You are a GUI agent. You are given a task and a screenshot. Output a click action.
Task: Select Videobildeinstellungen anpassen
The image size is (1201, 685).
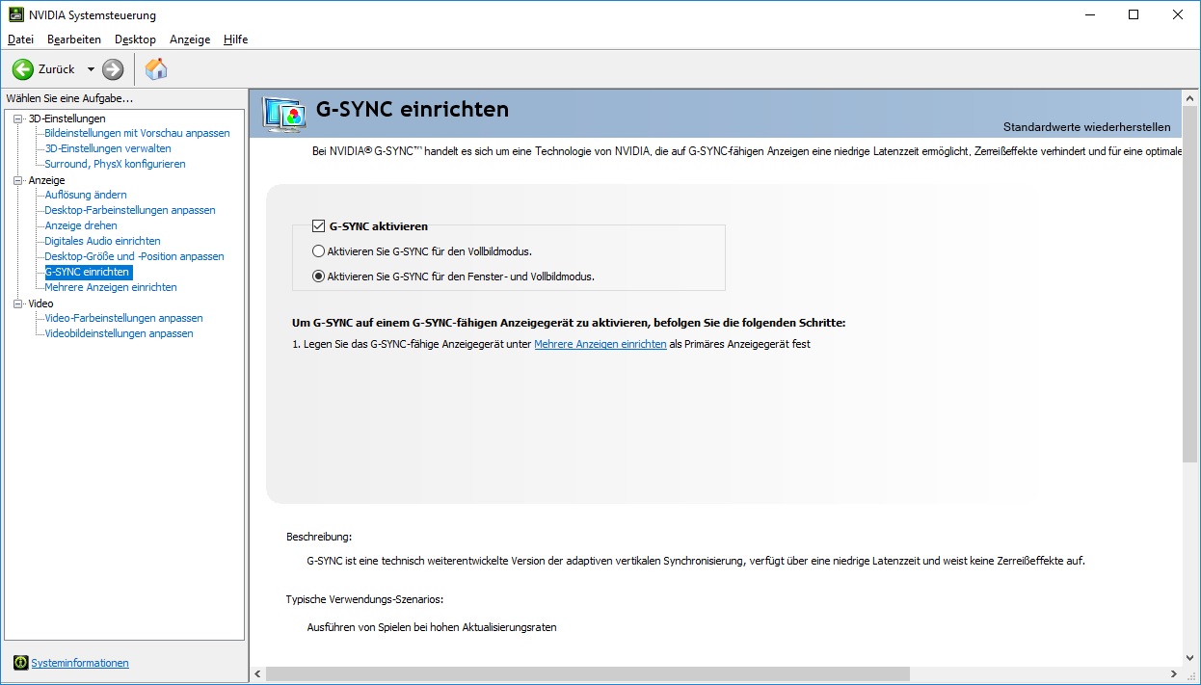click(119, 333)
